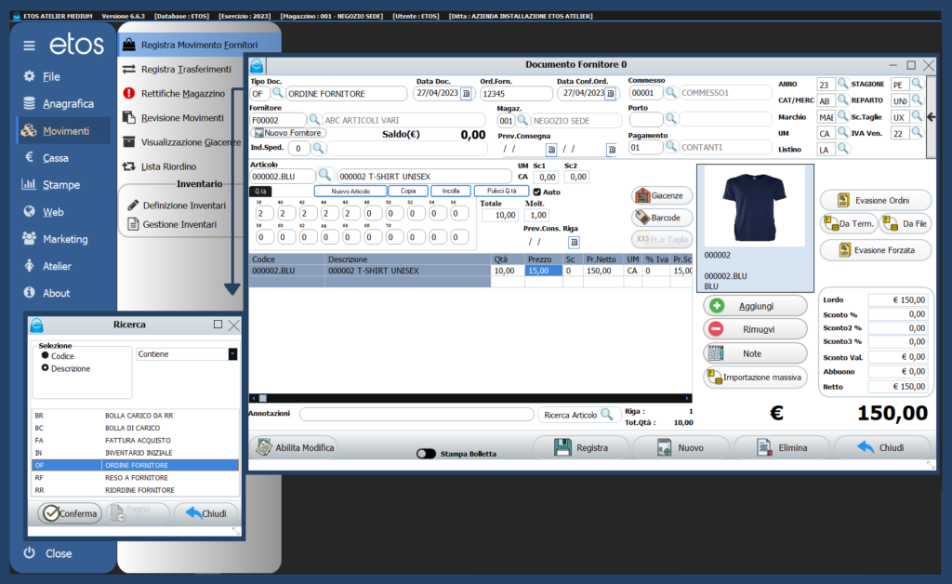
Task: Open Anagrafica section in sidebar
Action: (x=68, y=104)
